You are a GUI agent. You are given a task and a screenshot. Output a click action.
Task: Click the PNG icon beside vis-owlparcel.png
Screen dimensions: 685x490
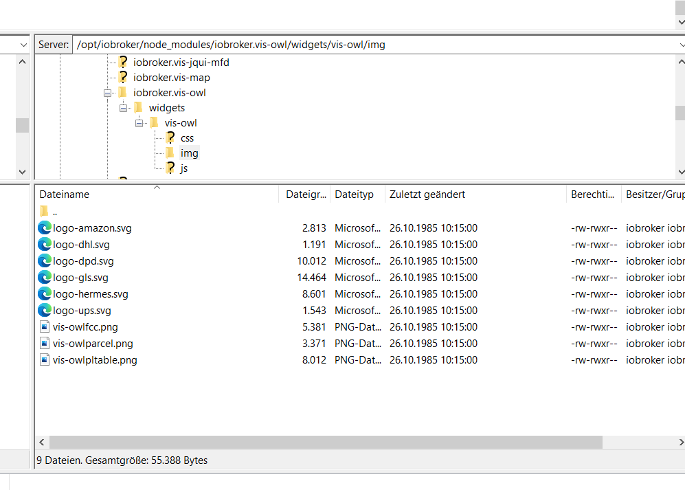point(45,344)
